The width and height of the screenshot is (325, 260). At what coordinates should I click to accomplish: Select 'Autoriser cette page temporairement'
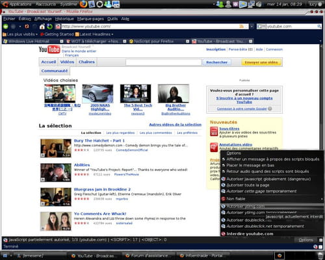click(272, 191)
